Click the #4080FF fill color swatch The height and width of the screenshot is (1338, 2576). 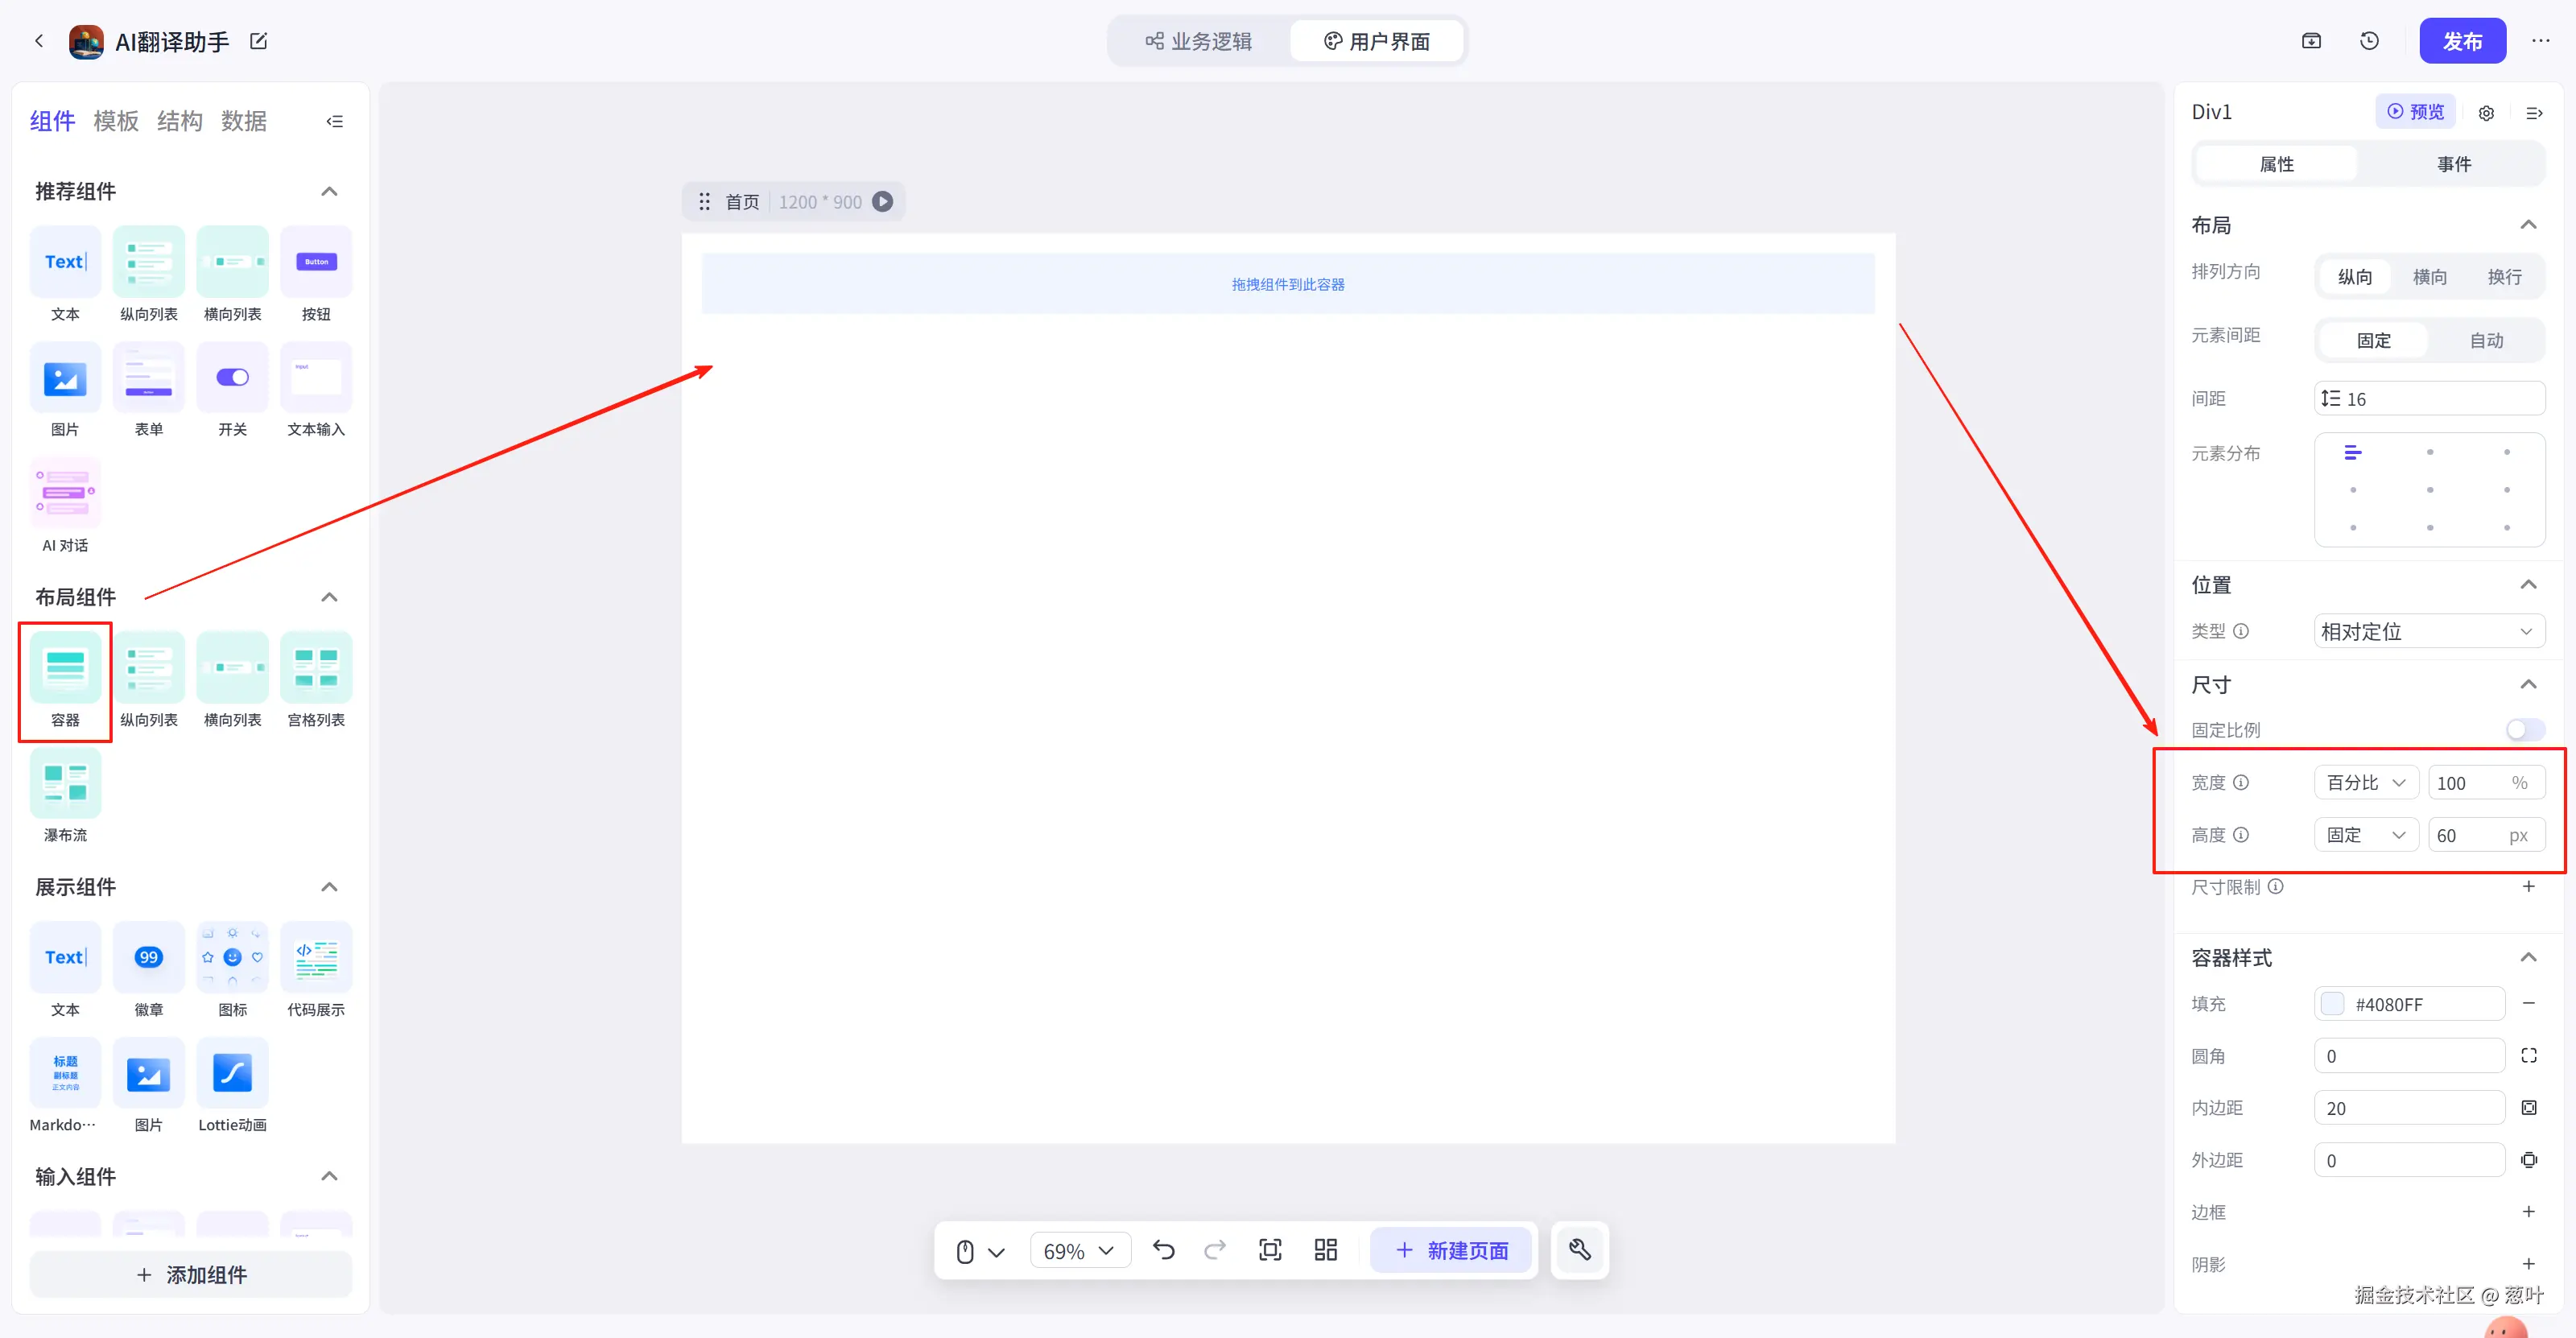point(2332,1004)
